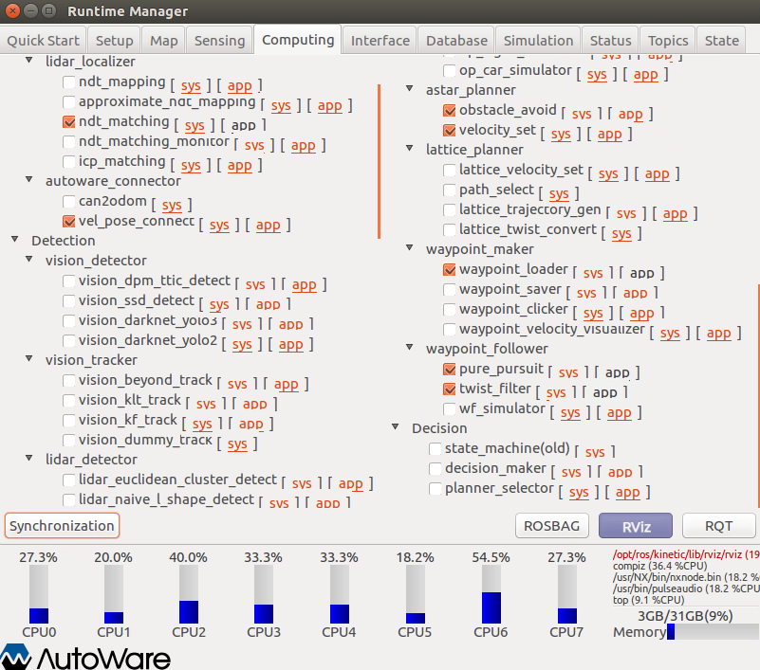Click the Synchronization button
The width and height of the screenshot is (760, 670).
(x=62, y=526)
